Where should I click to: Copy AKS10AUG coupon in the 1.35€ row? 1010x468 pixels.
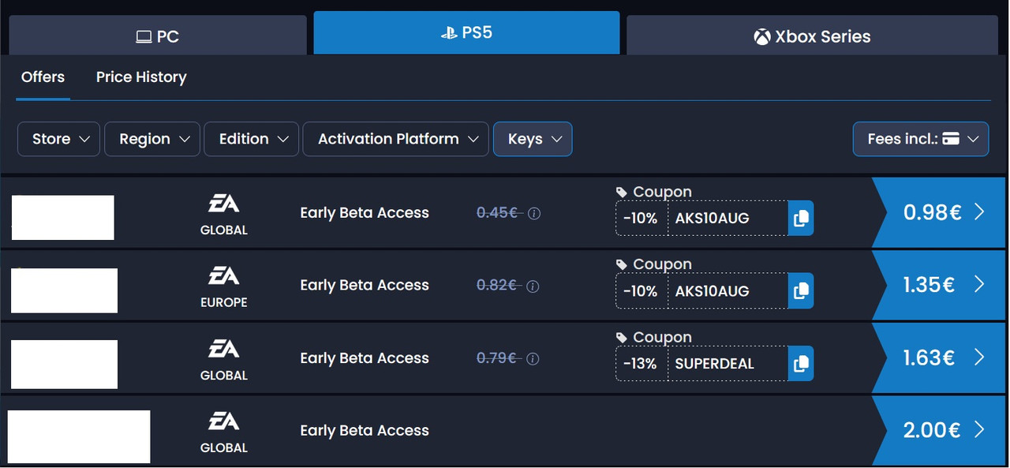(x=800, y=291)
